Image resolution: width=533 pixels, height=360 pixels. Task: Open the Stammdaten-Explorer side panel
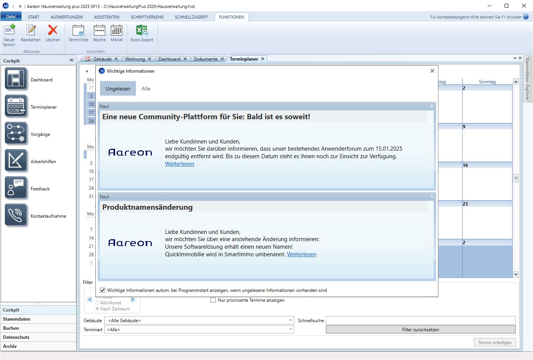pyautogui.click(x=527, y=79)
